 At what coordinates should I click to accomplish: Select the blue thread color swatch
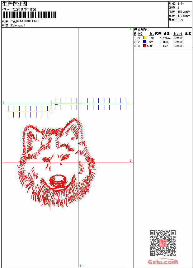coord(145,42)
